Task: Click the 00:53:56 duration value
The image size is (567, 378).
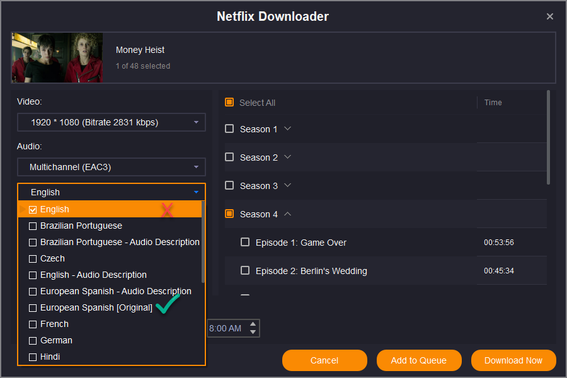Action: pyautogui.click(x=499, y=243)
